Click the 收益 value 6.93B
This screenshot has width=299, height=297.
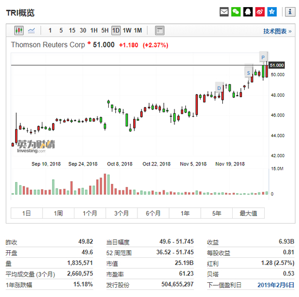pyautogui.click(x=286, y=242)
